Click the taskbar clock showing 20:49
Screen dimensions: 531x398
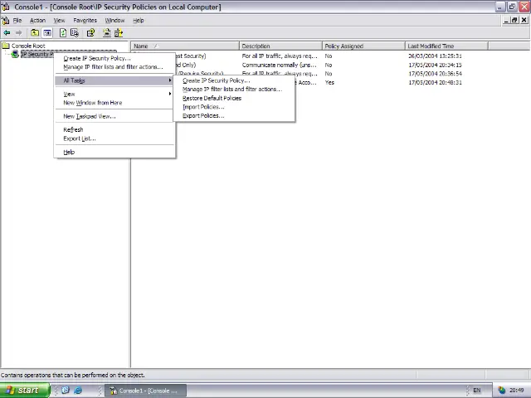(516, 391)
